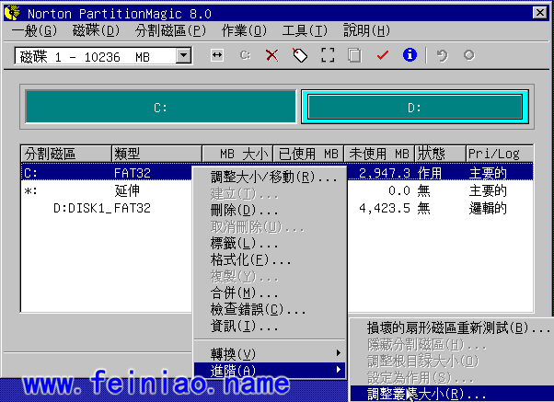Click the 未使用 MB column header

tap(379, 154)
